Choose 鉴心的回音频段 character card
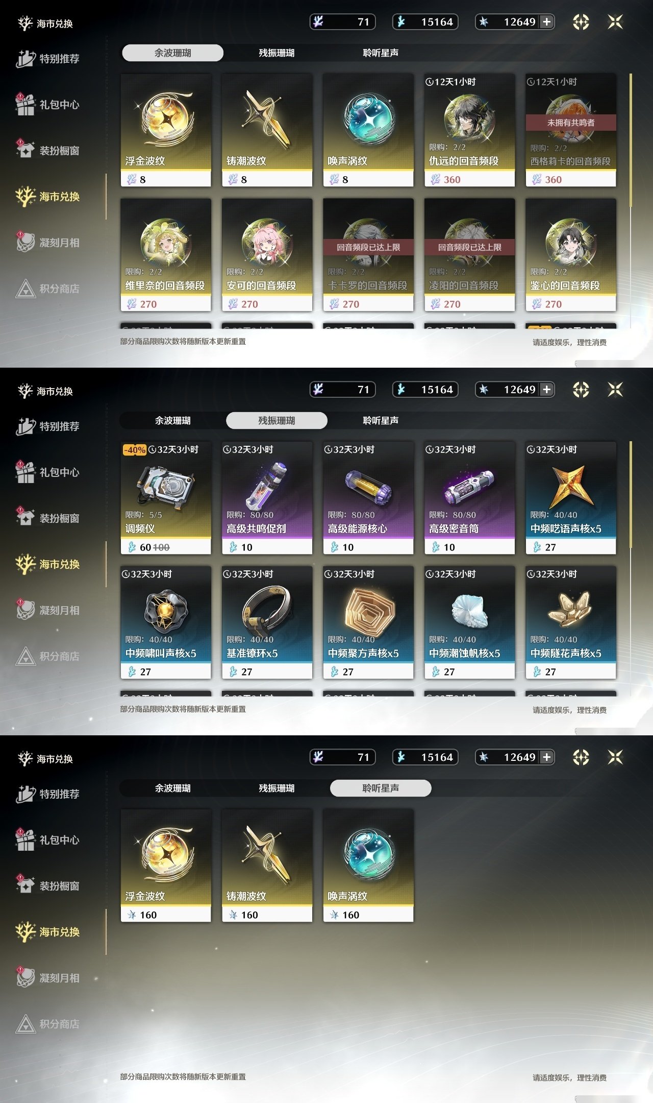 tap(571, 255)
